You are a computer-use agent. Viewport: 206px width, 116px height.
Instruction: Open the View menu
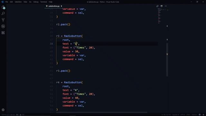tap(25, 2)
